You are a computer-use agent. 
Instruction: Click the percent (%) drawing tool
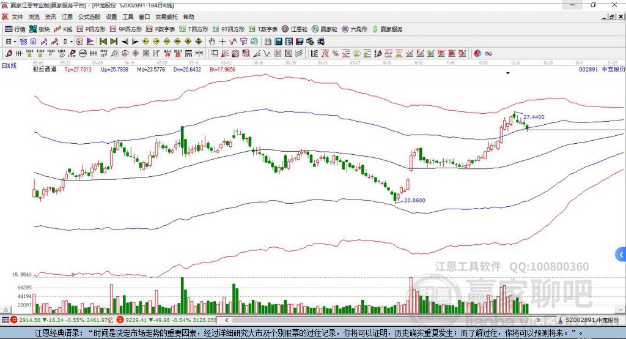pos(336,53)
